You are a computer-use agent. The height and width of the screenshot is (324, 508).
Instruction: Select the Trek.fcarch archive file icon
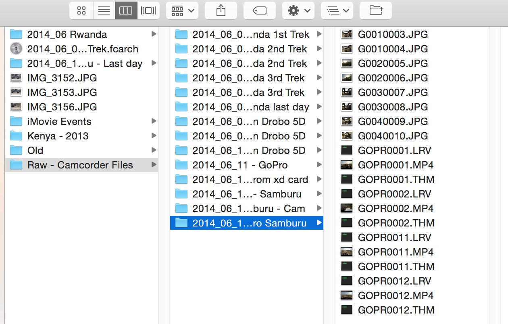point(16,49)
